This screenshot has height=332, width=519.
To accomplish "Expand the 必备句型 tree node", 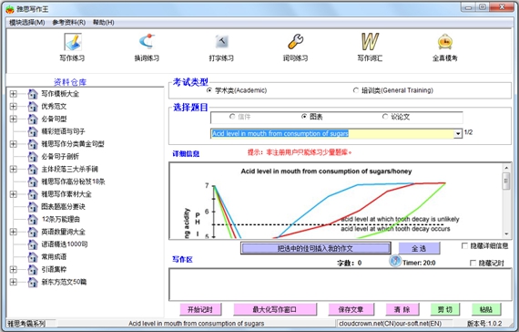I will pyautogui.click(x=14, y=119).
